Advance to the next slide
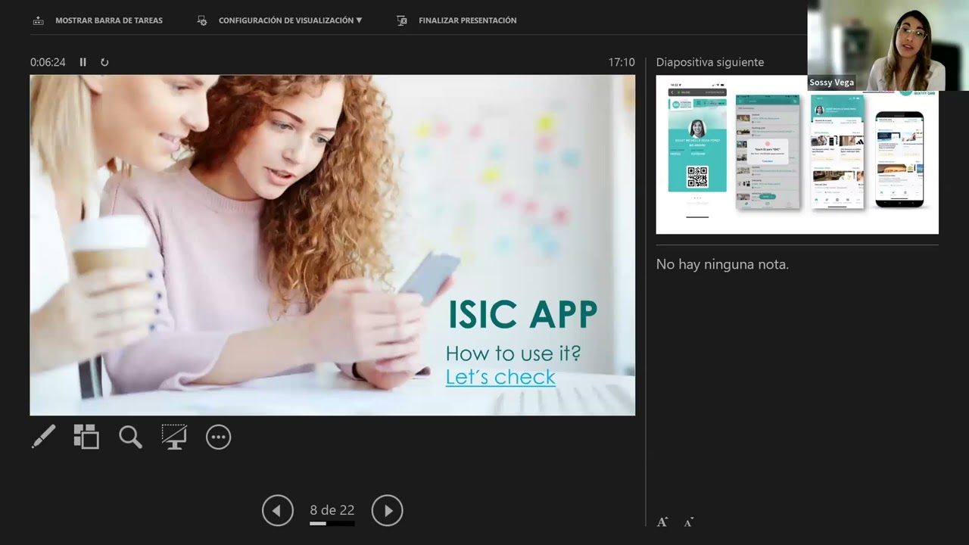The image size is (969, 545). [387, 511]
